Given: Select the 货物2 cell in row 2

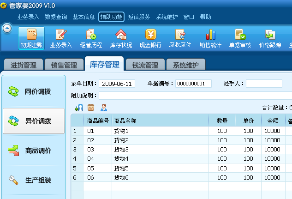Looking at the screenshot, I should (x=160, y=140).
